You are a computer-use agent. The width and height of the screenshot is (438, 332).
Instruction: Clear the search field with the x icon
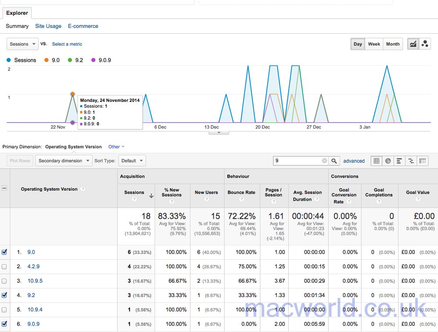tap(324, 161)
